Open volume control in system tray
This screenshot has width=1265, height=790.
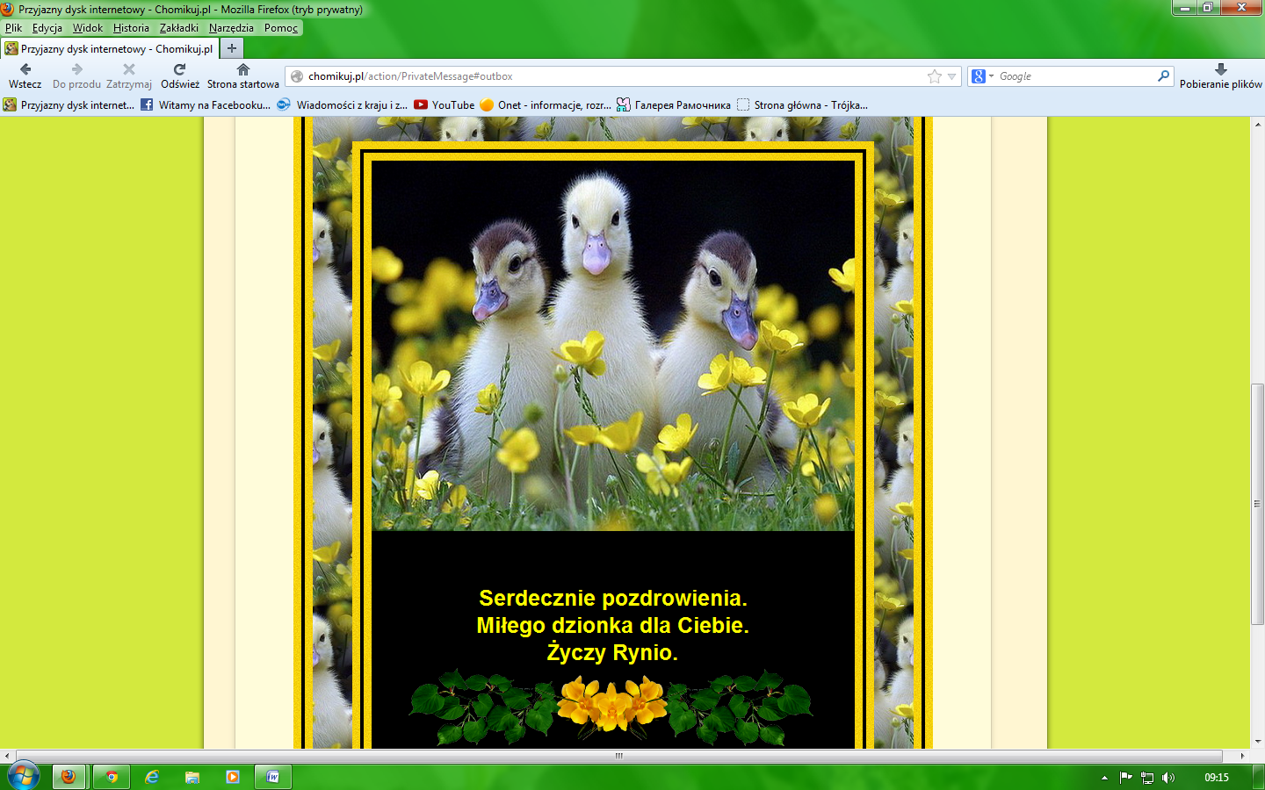(x=1168, y=777)
